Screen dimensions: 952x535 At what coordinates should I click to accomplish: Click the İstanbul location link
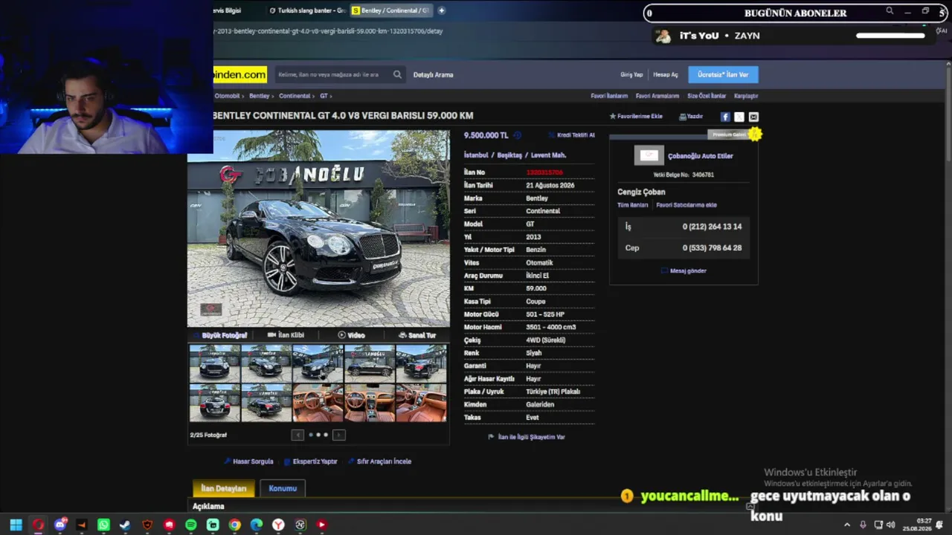click(476, 155)
